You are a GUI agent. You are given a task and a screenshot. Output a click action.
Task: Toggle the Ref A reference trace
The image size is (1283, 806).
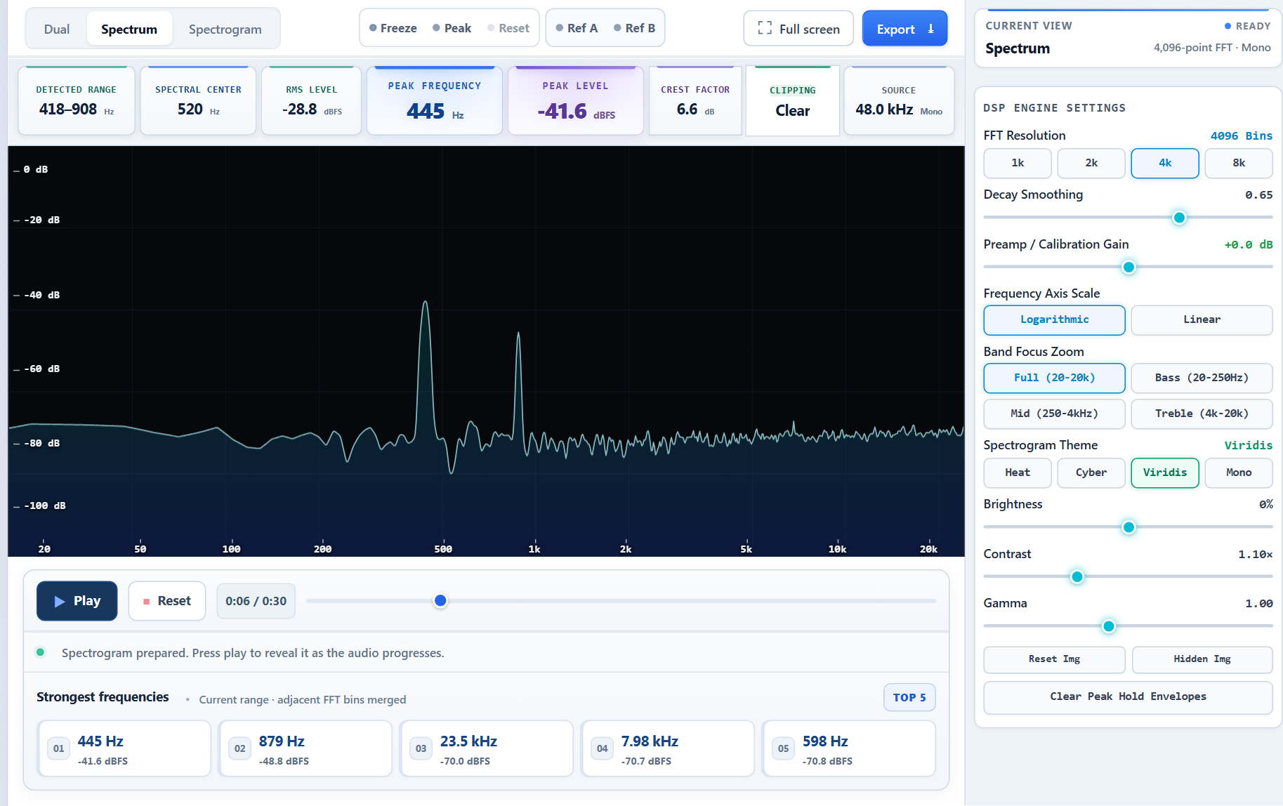(x=577, y=28)
